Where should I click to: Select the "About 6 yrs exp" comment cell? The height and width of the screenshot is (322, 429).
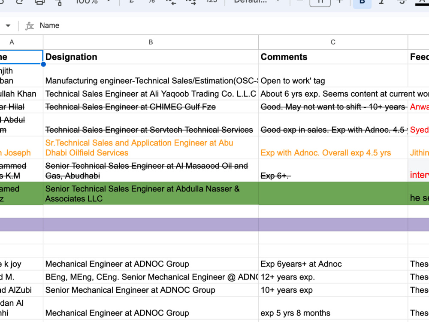[333, 94]
